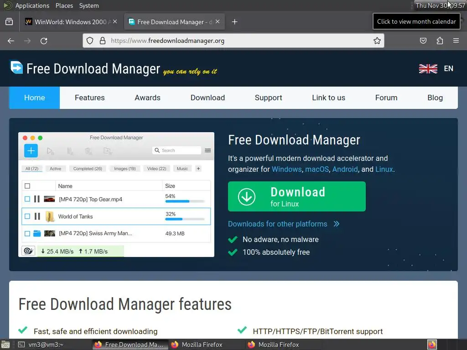
Task: Click hamburger menu in the preview window
Action: [x=208, y=150]
